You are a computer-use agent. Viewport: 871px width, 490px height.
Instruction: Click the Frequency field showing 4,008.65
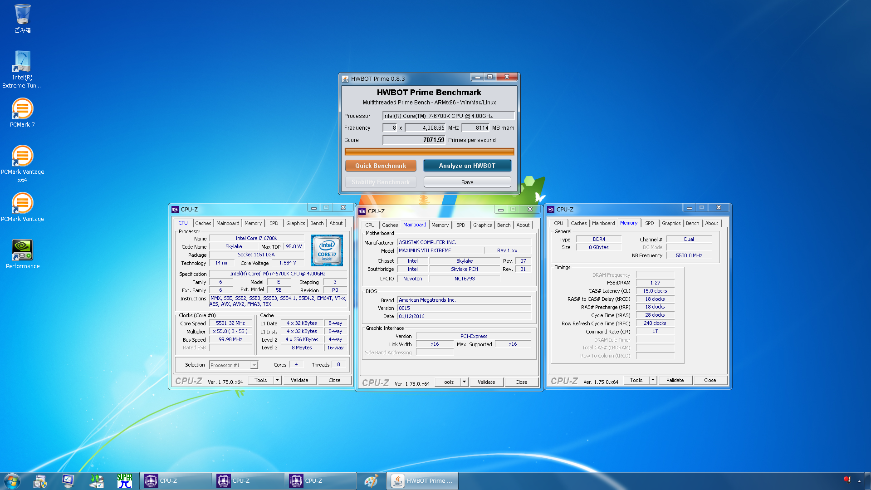pos(425,128)
